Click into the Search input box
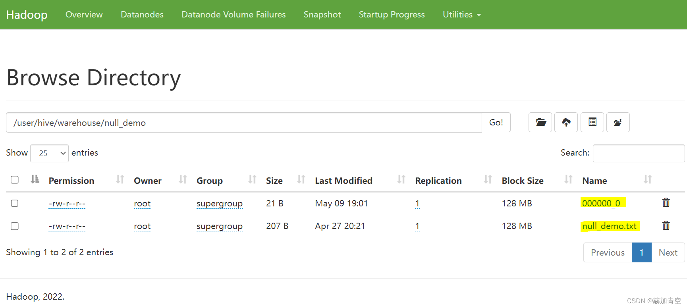 (639, 153)
